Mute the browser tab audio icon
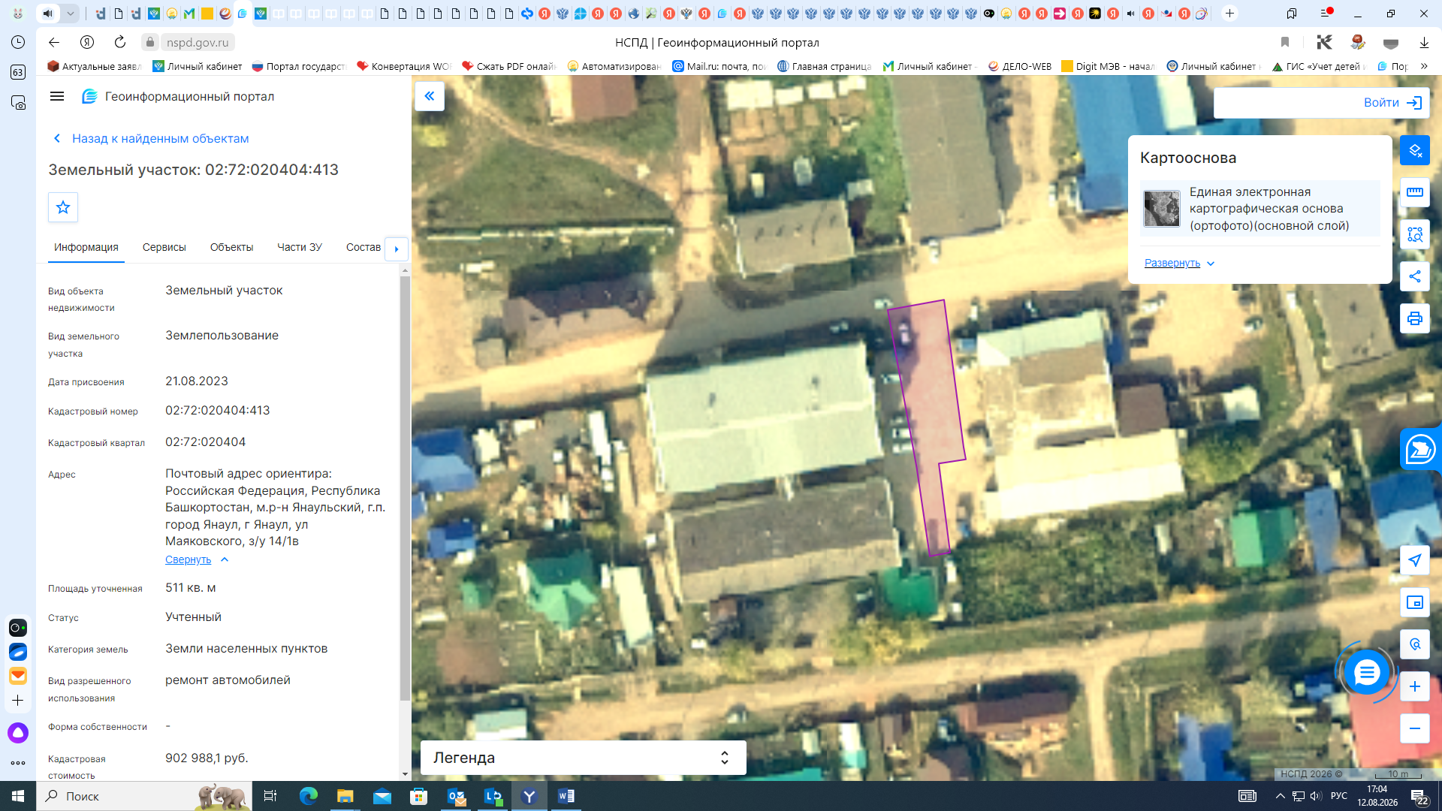This screenshot has height=811, width=1442. pos(48,14)
